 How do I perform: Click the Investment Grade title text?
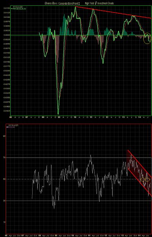point(106,3)
